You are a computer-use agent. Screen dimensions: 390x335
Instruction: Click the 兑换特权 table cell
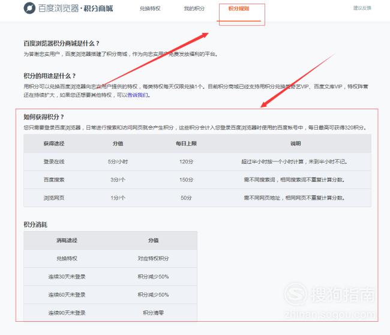pos(67,258)
